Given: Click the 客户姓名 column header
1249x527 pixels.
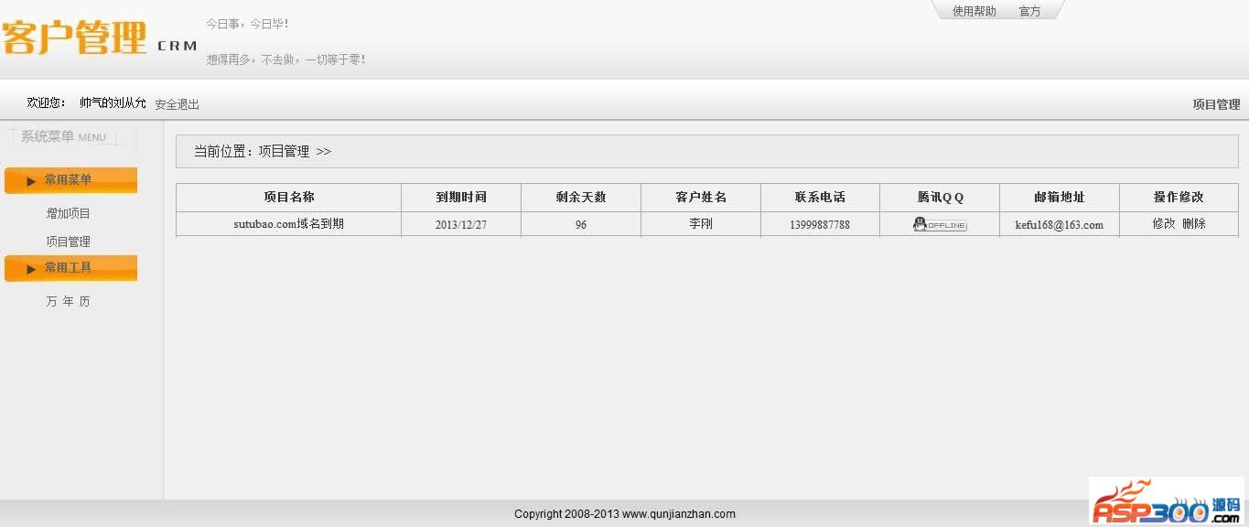Looking at the screenshot, I should click(x=701, y=197).
